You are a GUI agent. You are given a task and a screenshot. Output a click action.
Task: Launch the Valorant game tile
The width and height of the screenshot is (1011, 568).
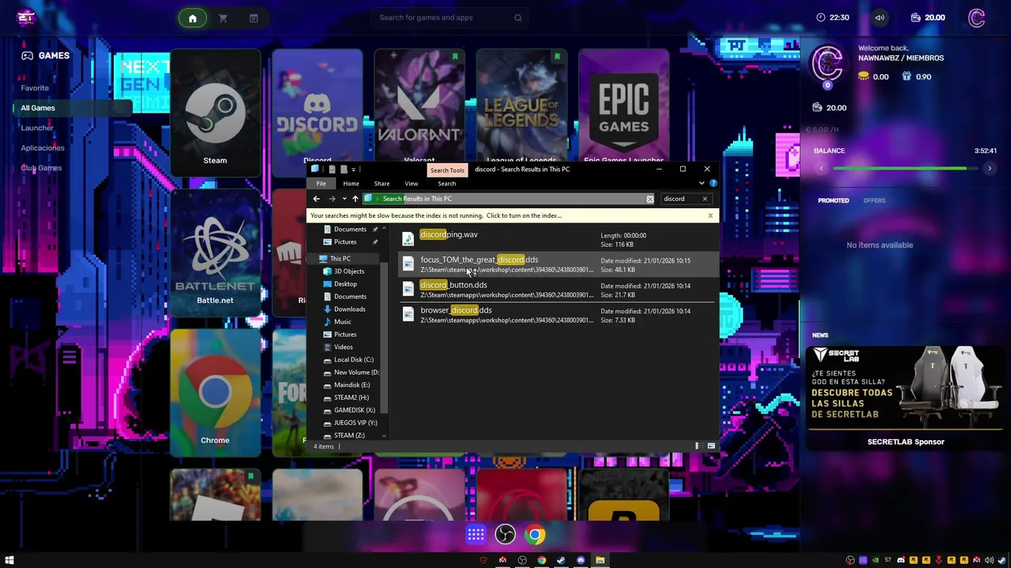(x=419, y=106)
